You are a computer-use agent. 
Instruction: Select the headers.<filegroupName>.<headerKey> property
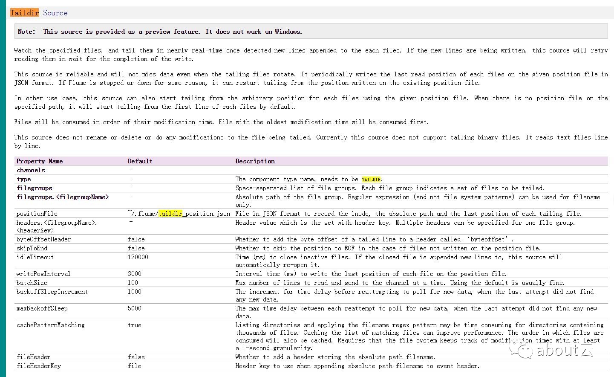57,226
